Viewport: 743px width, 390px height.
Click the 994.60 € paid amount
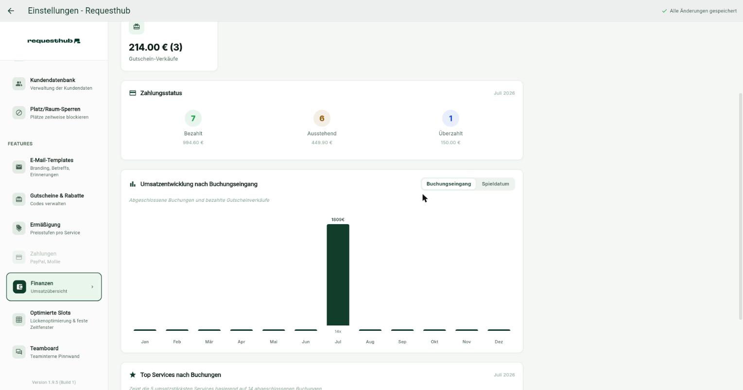pyautogui.click(x=193, y=143)
